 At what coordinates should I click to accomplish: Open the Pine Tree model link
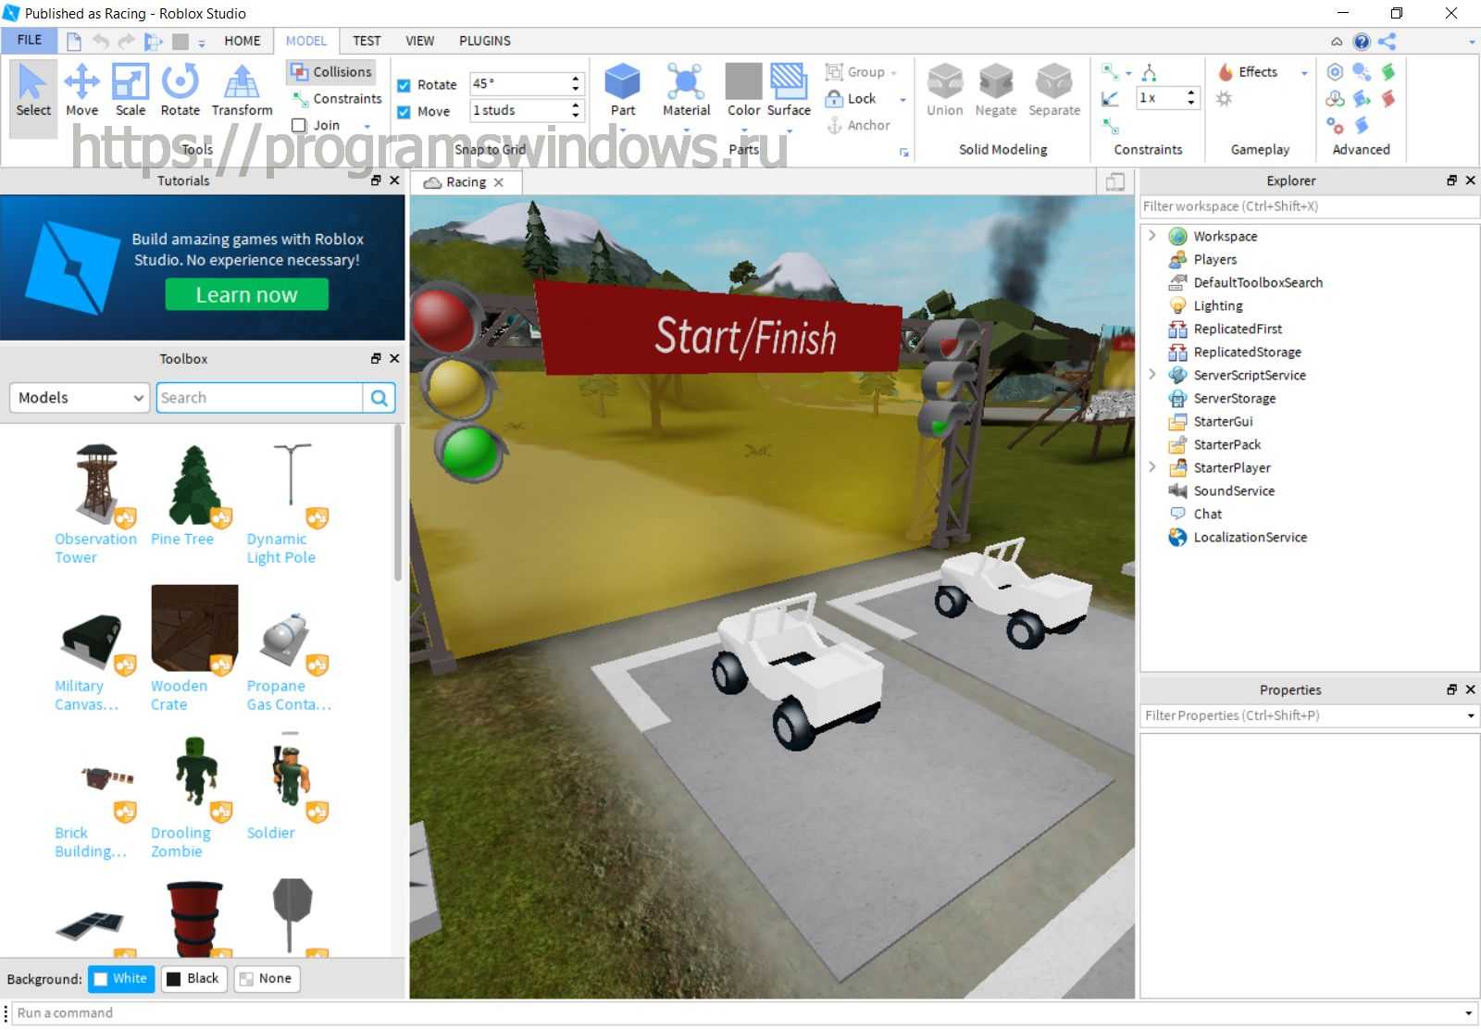pyautogui.click(x=182, y=539)
